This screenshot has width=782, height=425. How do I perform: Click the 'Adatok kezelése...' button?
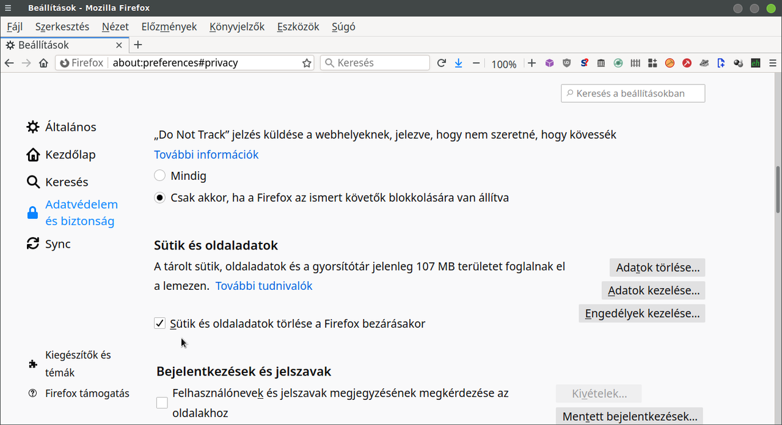pos(654,290)
